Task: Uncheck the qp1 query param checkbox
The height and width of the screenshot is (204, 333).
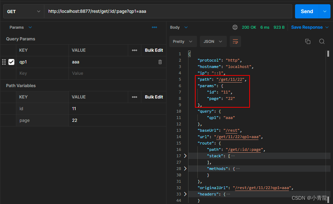Action: pos(11,62)
